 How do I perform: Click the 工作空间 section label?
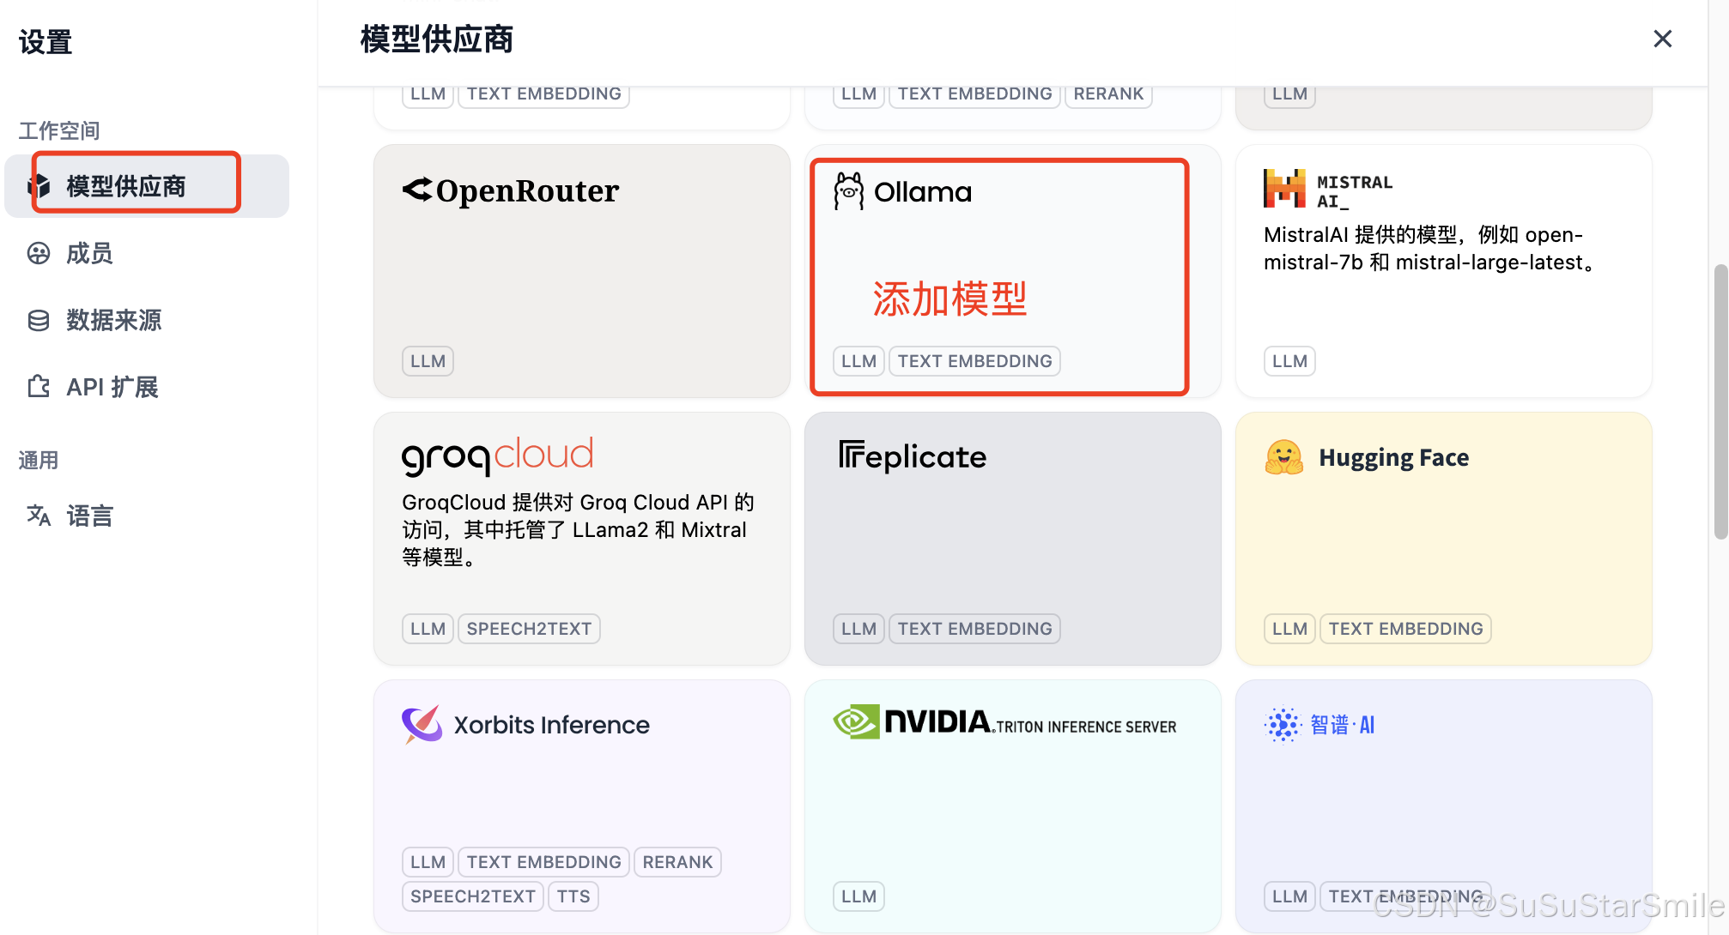[59, 131]
